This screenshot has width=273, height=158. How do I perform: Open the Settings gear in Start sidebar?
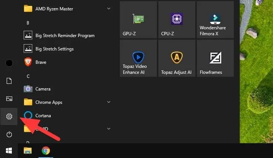(x=9, y=116)
